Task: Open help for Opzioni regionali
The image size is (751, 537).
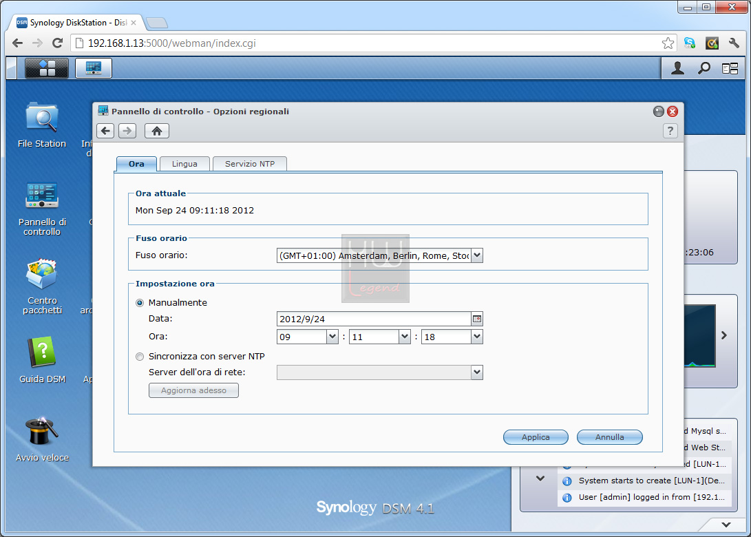Action: 670,131
